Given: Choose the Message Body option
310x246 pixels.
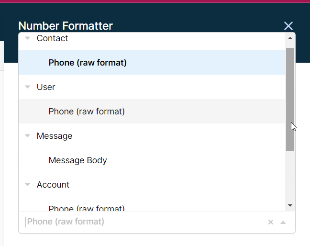Looking at the screenshot, I should pyautogui.click(x=152, y=160).
